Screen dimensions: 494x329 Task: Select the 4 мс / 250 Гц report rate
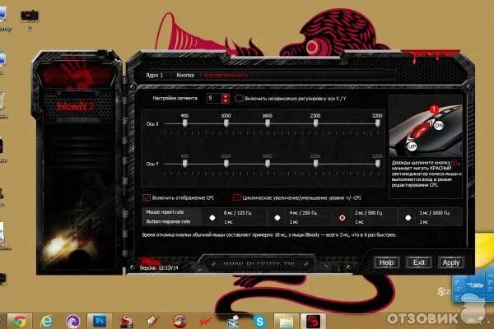point(277,217)
